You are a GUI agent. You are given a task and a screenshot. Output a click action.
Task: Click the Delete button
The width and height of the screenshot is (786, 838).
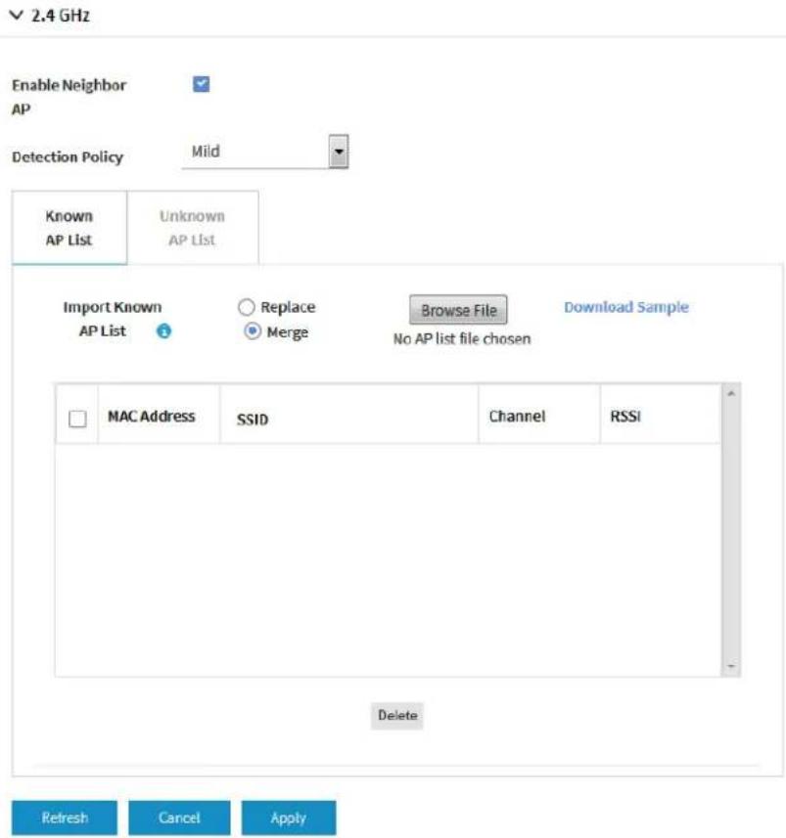397,716
